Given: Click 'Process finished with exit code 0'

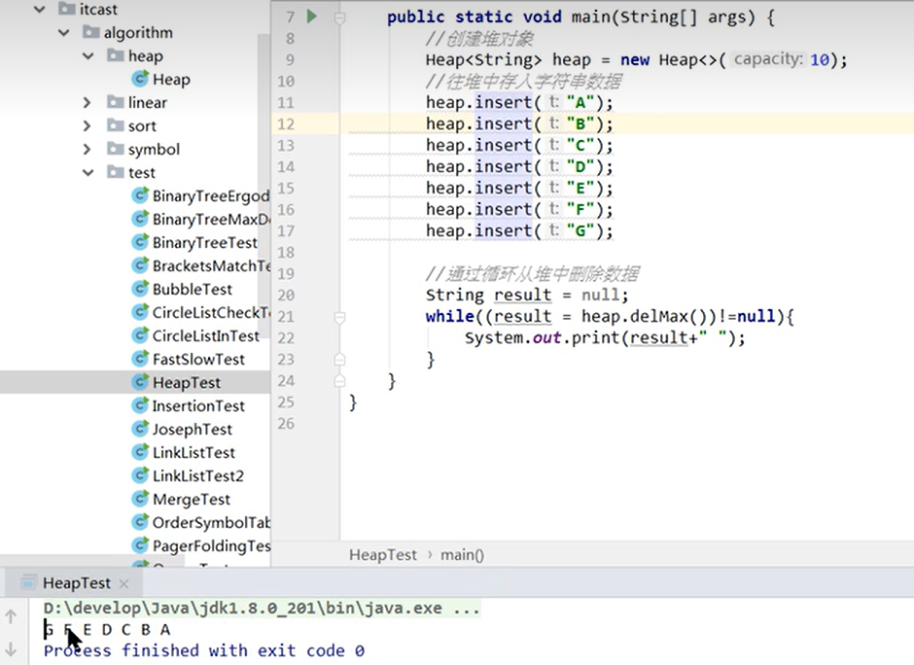Looking at the screenshot, I should [x=204, y=650].
